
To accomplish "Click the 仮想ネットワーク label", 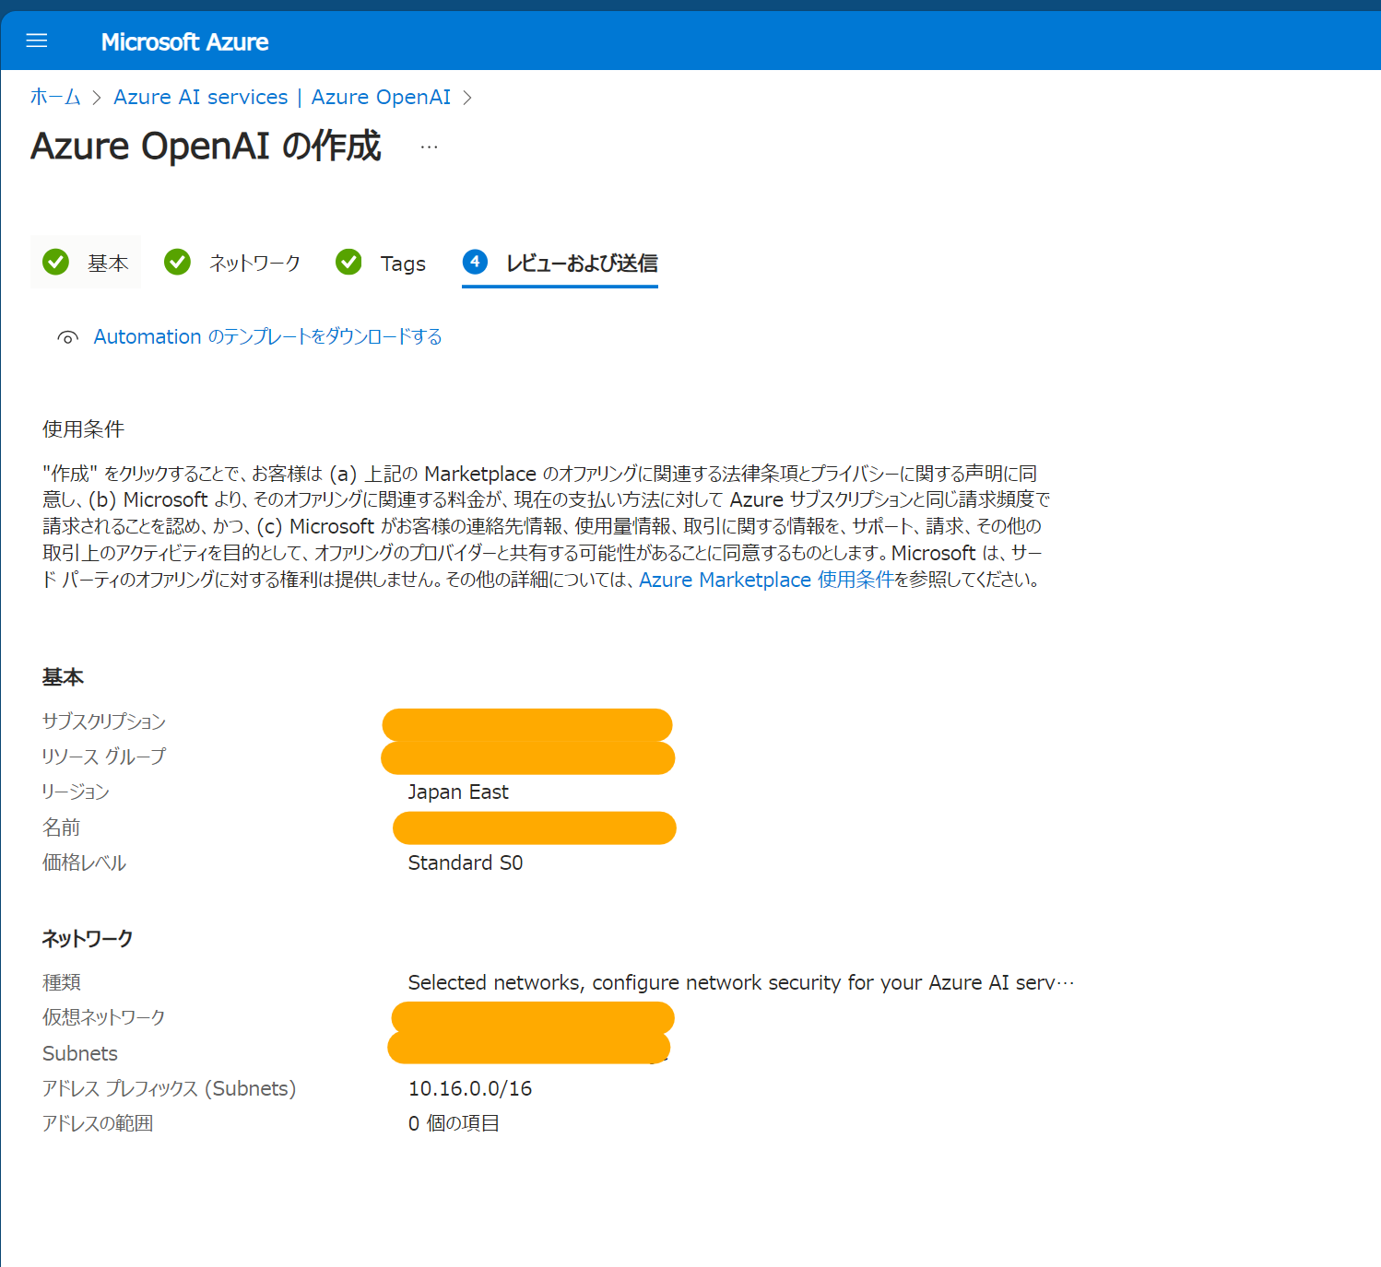I will point(104,1017).
